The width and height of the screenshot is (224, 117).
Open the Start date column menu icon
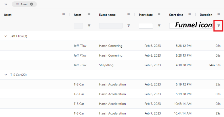[159, 15]
